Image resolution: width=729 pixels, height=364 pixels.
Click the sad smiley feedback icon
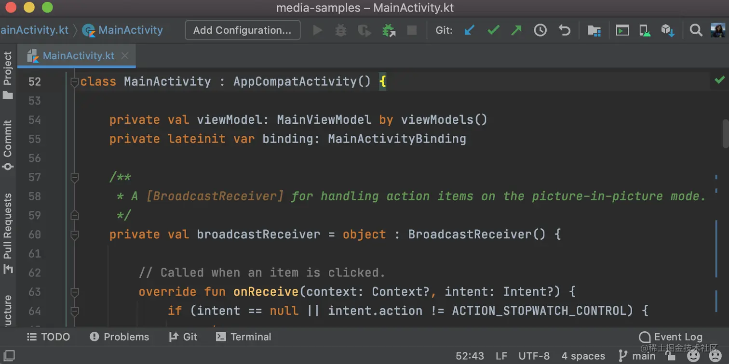[715, 356]
